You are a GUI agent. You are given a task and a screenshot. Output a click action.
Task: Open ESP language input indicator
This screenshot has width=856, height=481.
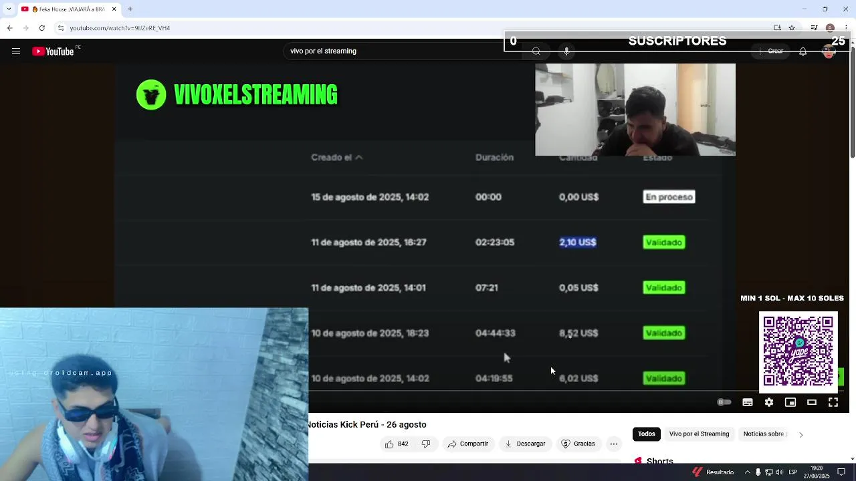[x=792, y=472]
